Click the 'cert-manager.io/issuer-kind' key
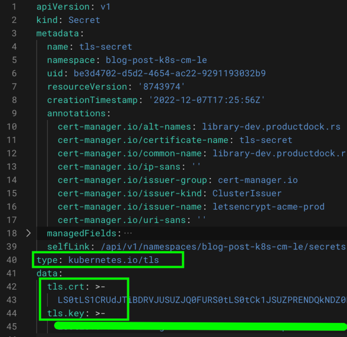Screen dimensions: 347x337 point(130,194)
